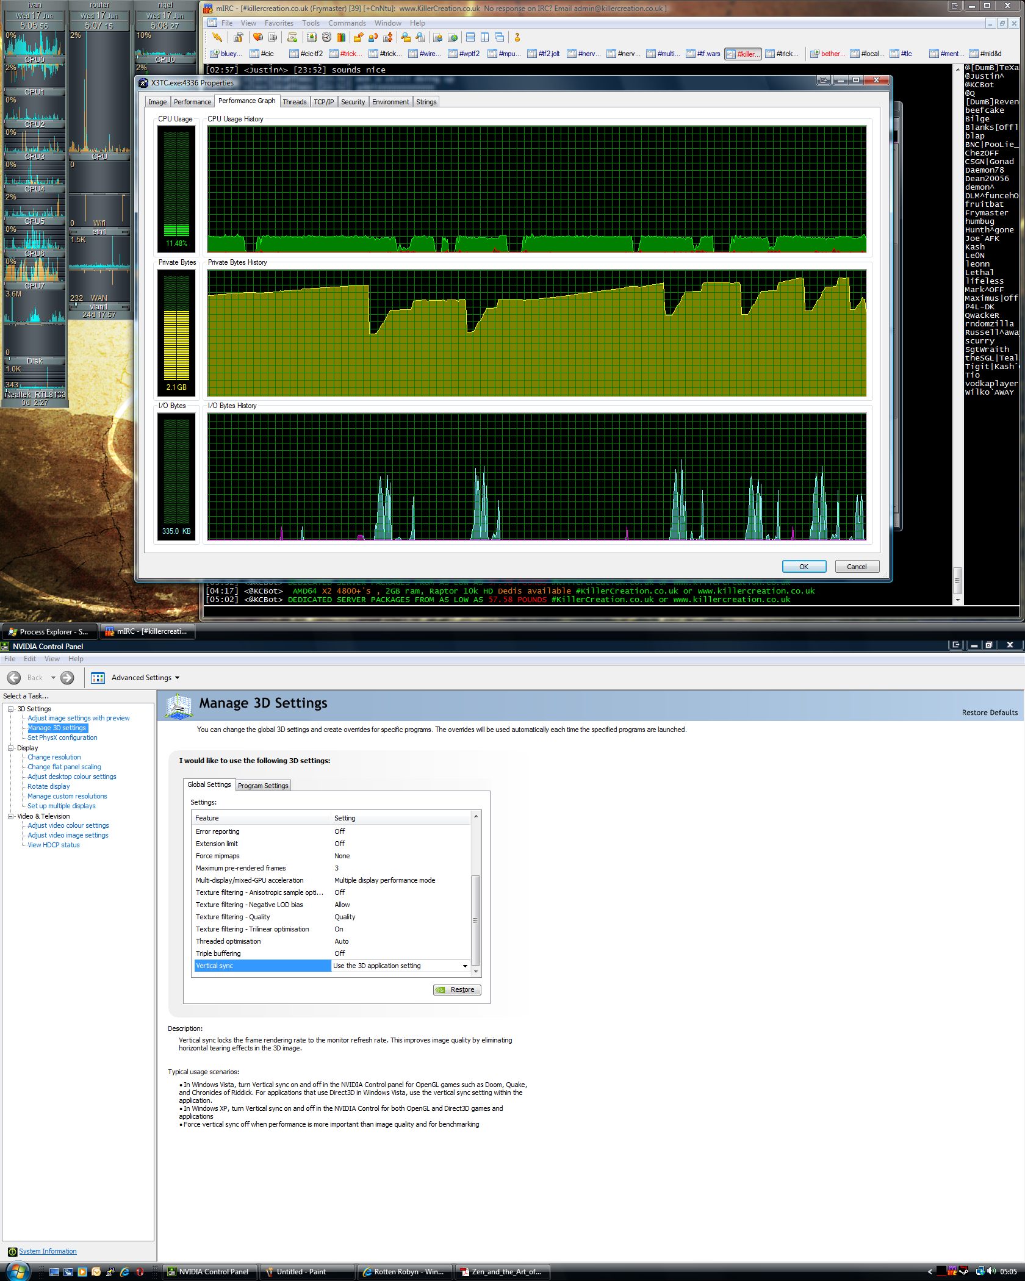Click the mIRC timer clock icon
The image size is (1025, 1281).
pyautogui.click(x=326, y=37)
